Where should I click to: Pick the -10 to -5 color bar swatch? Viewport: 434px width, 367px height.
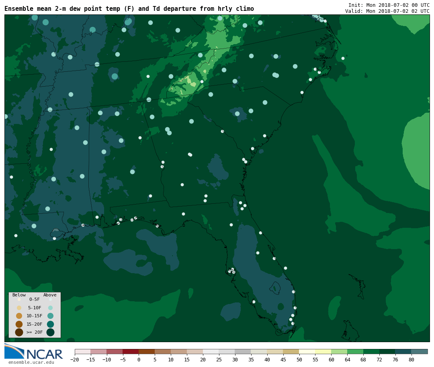pos(115,352)
